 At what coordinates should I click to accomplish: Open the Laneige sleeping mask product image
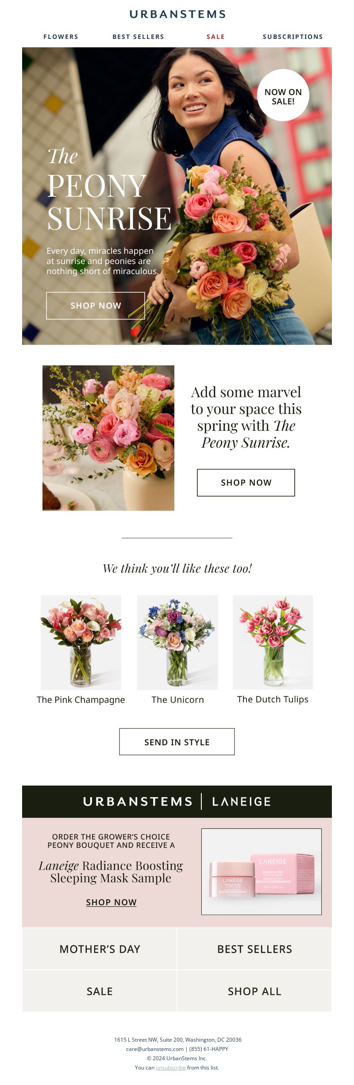[x=262, y=872]
